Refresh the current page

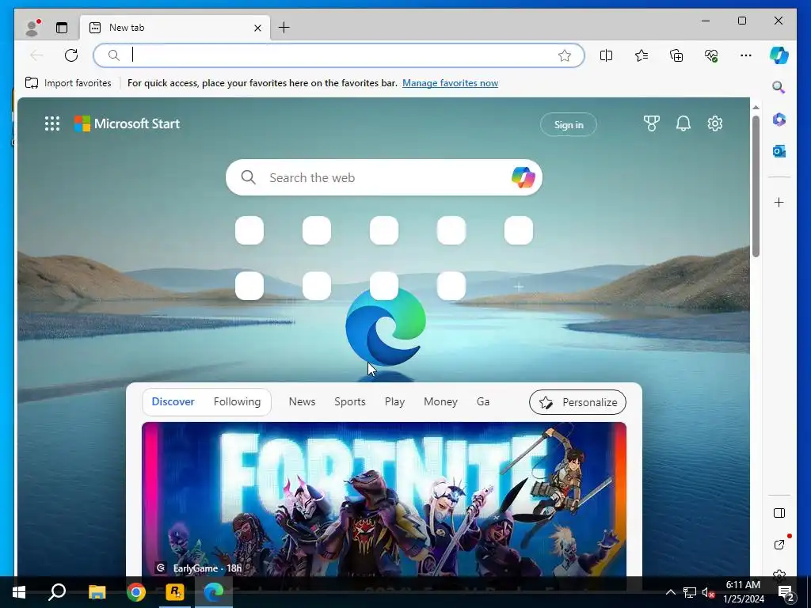[71, 55]
